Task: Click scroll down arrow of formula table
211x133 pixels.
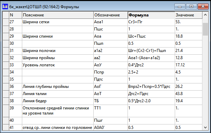Action: pyautogui.click(x=205, y=127)
